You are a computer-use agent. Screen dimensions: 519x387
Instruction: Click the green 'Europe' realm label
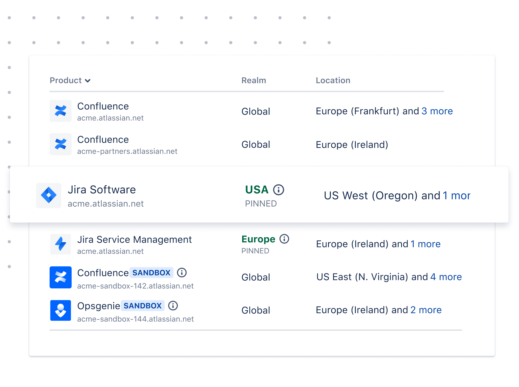coord(258,239)
